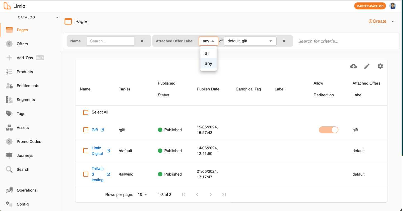Screen dimensions: 403x211
Task: Toggle Allow Redirection switch for Gift
Action: (x=329, y=130)
